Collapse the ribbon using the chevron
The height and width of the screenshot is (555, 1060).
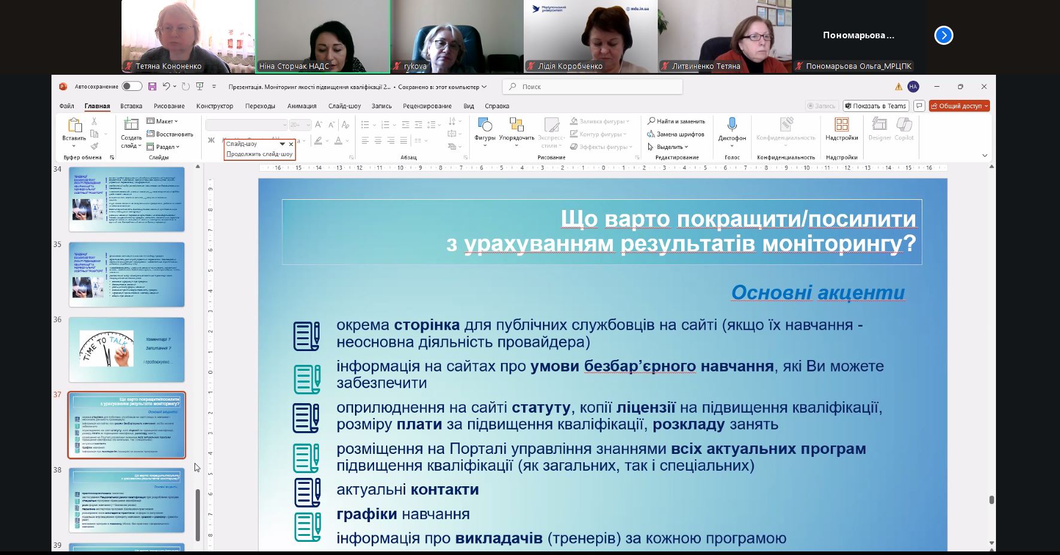(985, 155)
